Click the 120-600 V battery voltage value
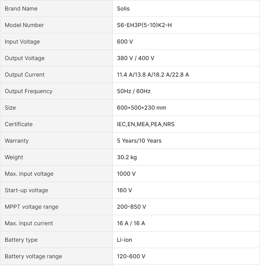The height and width of the screenshot is (266, 260). click(x=131, y=256)
